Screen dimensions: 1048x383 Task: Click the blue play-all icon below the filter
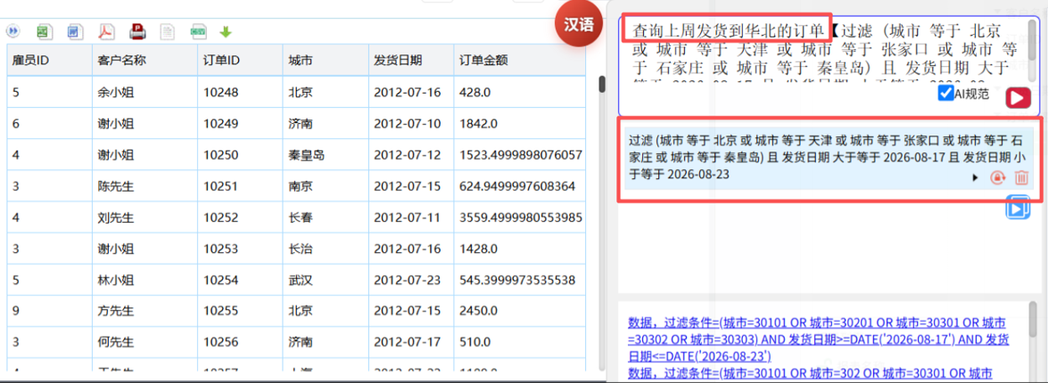click(x=1018, y=208)
